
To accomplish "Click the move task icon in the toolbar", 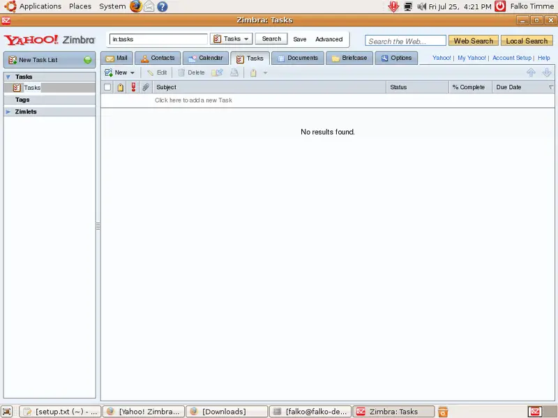I will tap(217, 72).
